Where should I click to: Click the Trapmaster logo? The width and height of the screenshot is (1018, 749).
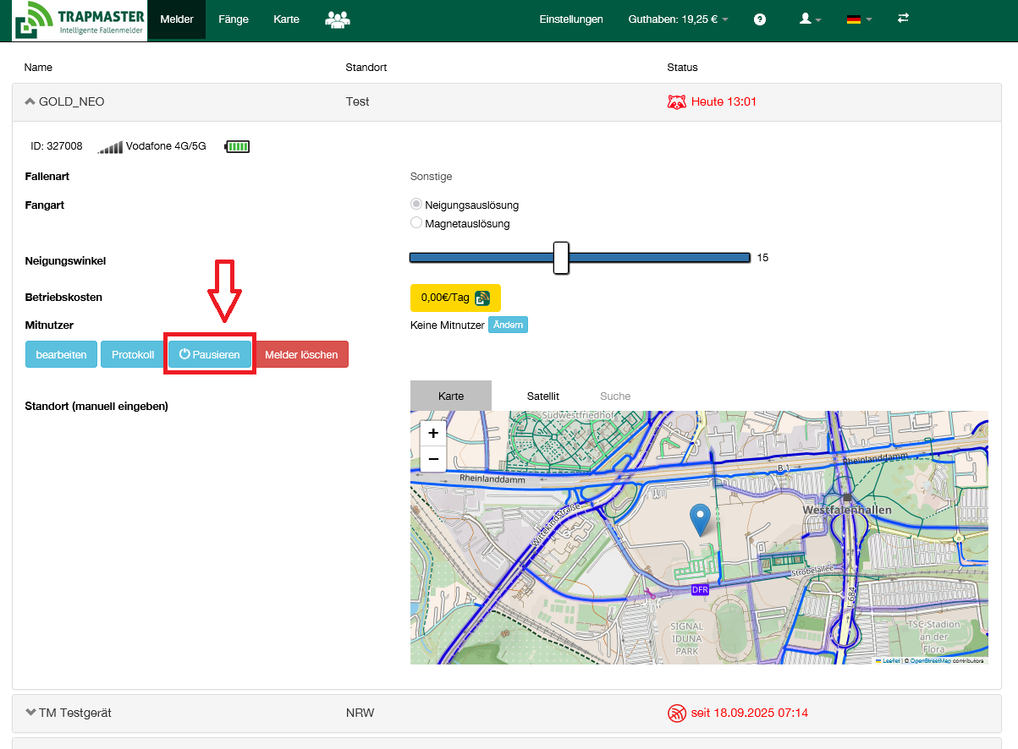[x=80, y=20]
